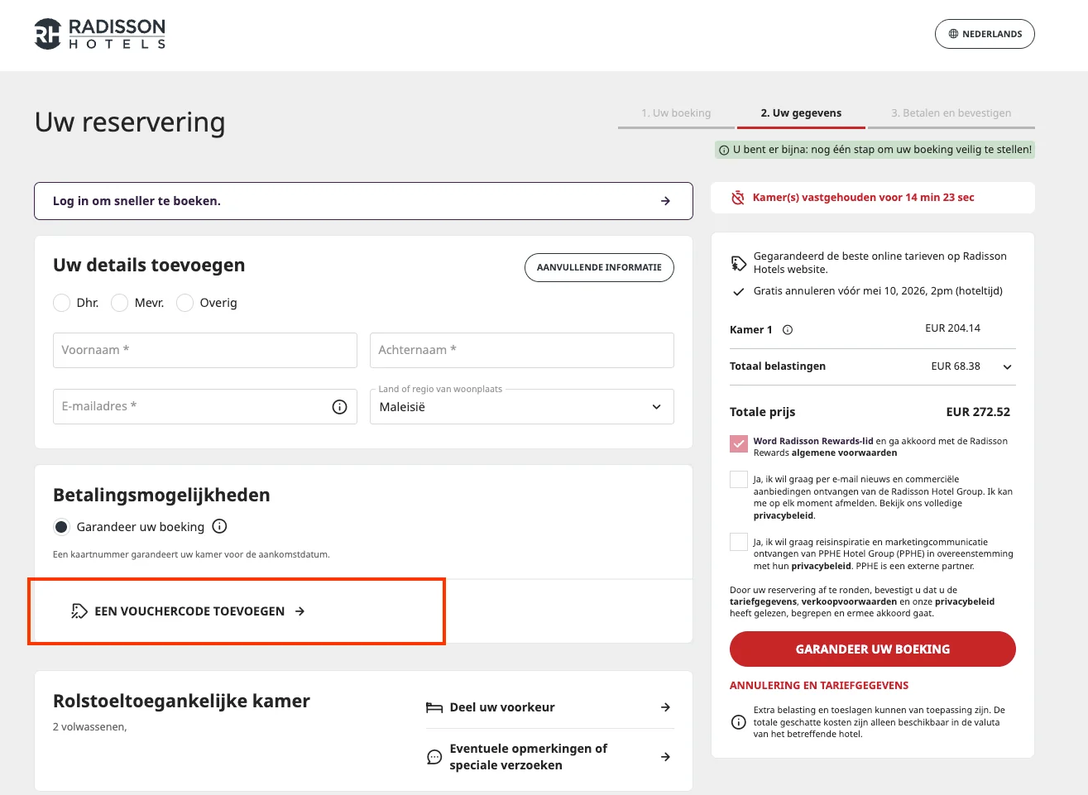The image size is (1088, 795).
Task: Check the PPHE reisinspiratie checkbox
Action: (x=739, y=542)
